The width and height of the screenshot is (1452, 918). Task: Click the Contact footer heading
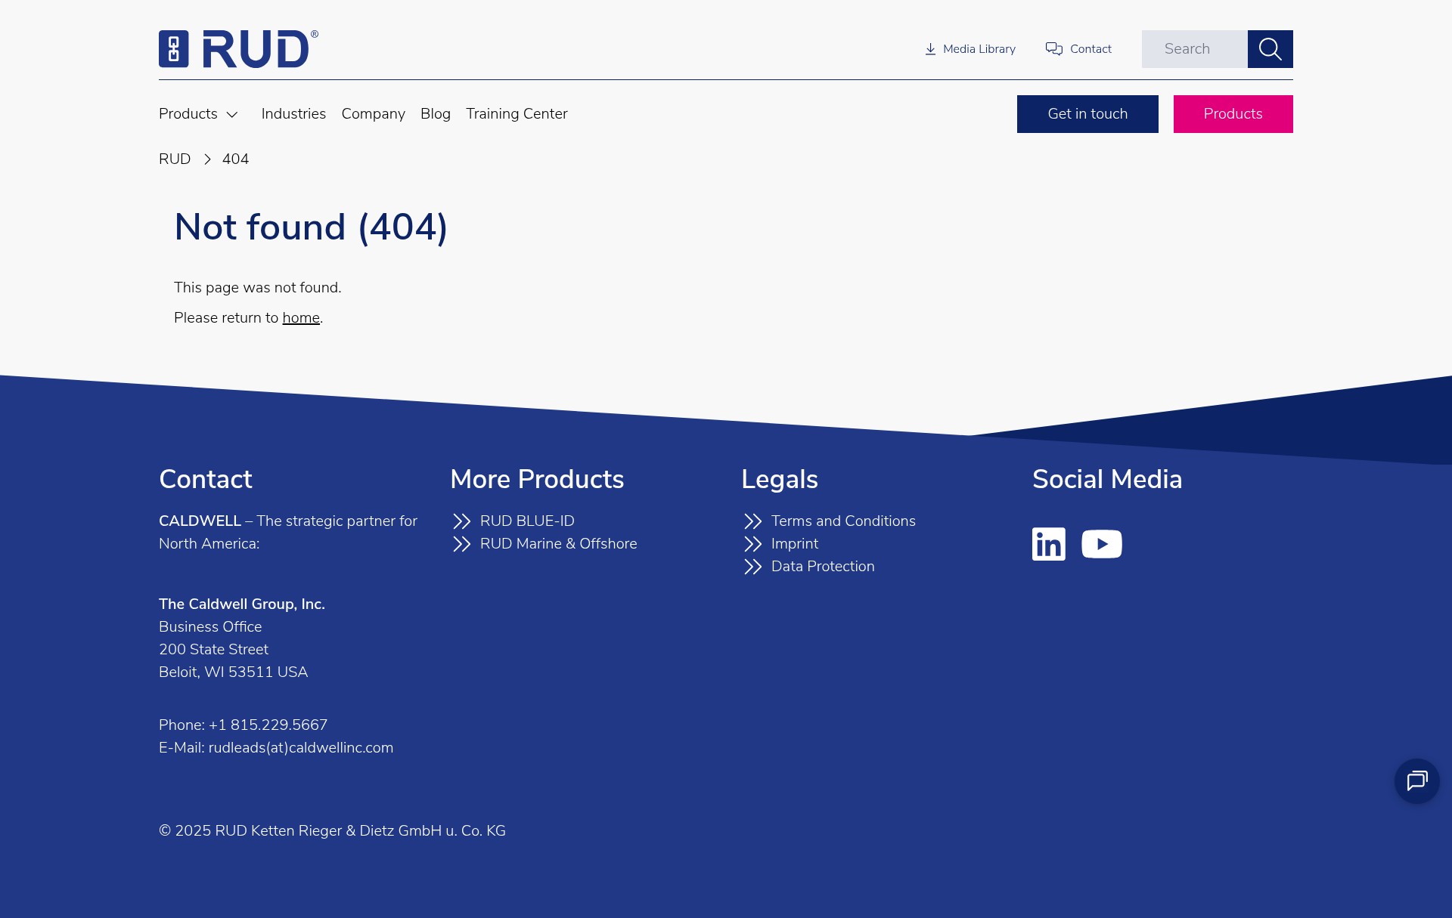pos(206,479)
